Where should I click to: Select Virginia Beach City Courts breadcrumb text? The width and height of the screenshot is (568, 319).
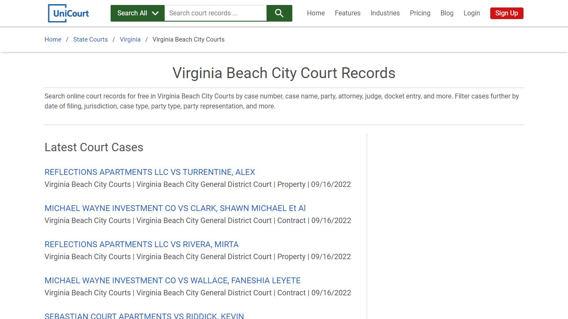click(x=188, y=39)
